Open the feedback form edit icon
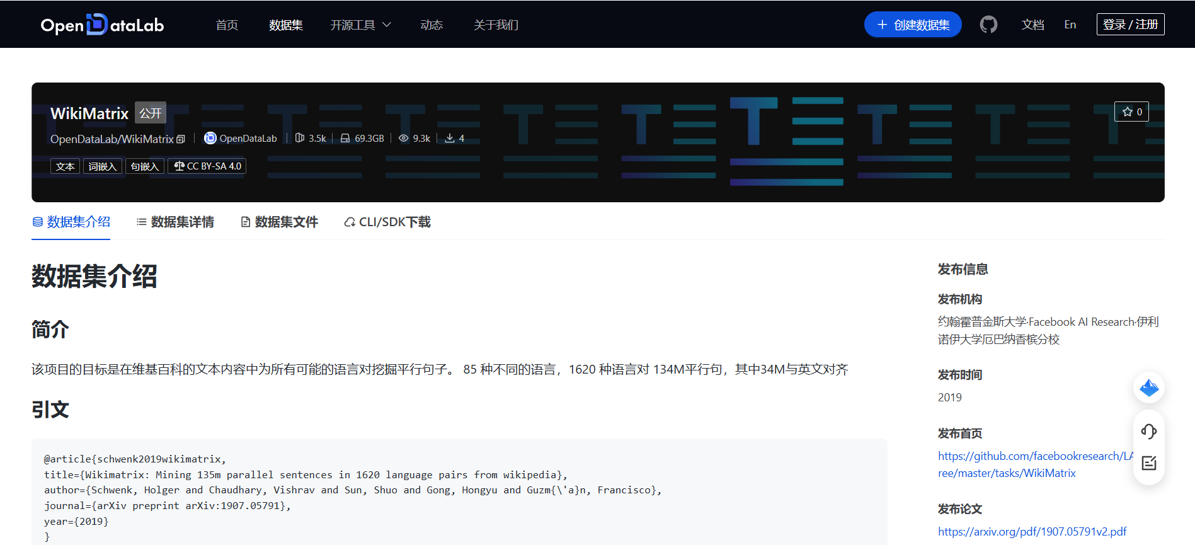The image size is (1195, 545). tap(1149, 463)
